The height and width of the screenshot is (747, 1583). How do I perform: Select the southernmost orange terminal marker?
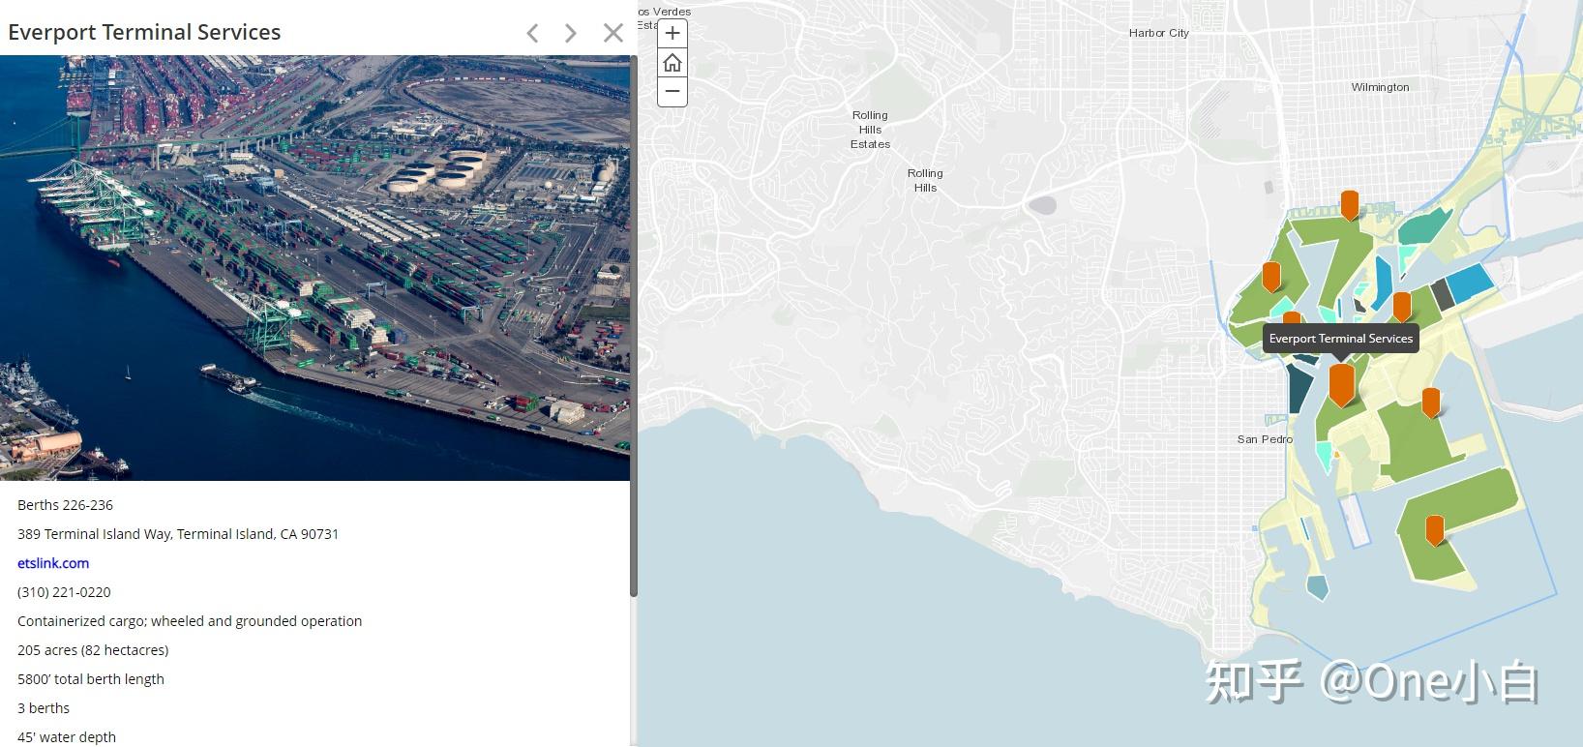pyautogui.click(x=1435, y=530)
